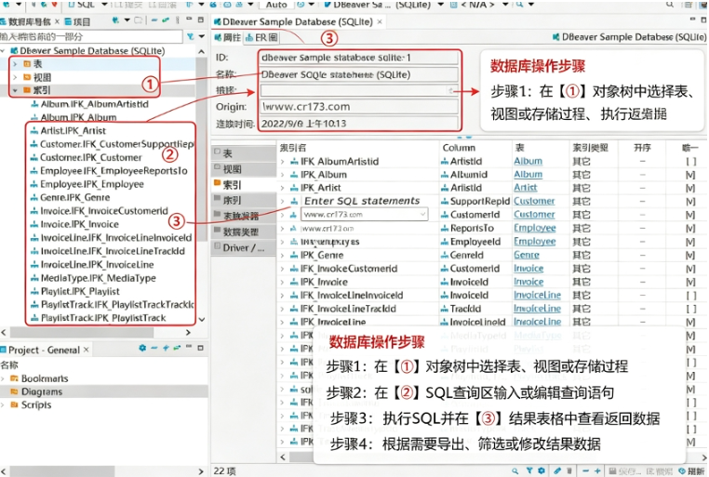This screenshot has height=477, width=709.
Task: Click the settings gear in Project panel
Action: [x=142, y=348]
